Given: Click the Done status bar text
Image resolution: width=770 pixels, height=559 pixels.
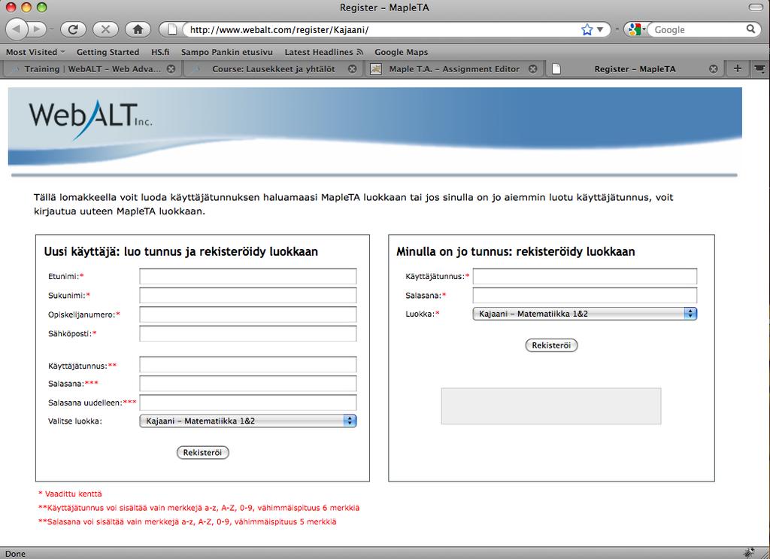Looking at the screenshot, I should coord(15,554).
